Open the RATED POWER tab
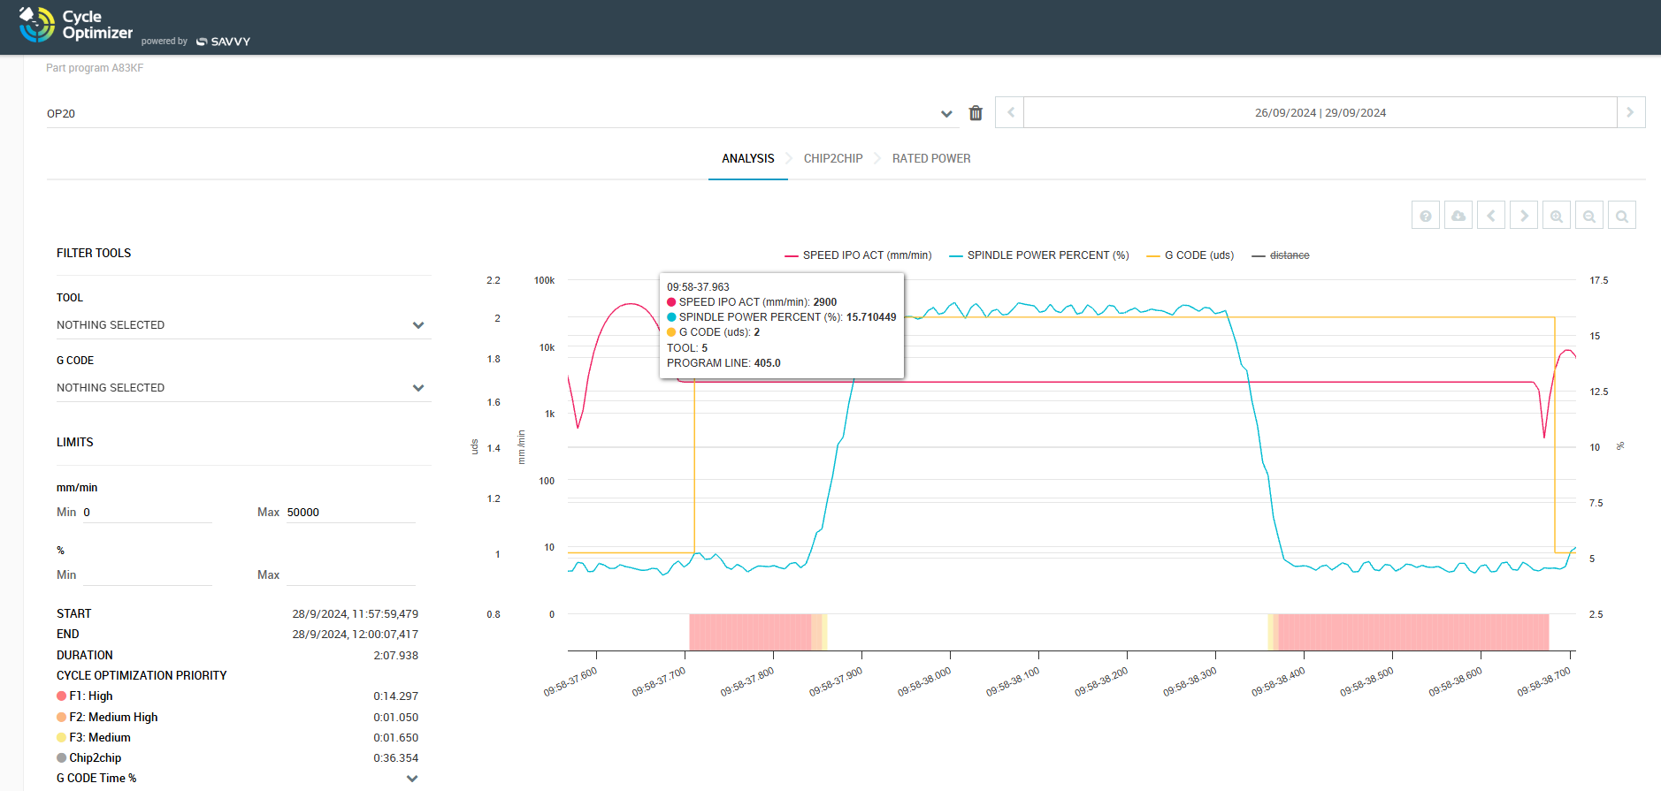Screen dimensions: 1661x791 point(930,159)
